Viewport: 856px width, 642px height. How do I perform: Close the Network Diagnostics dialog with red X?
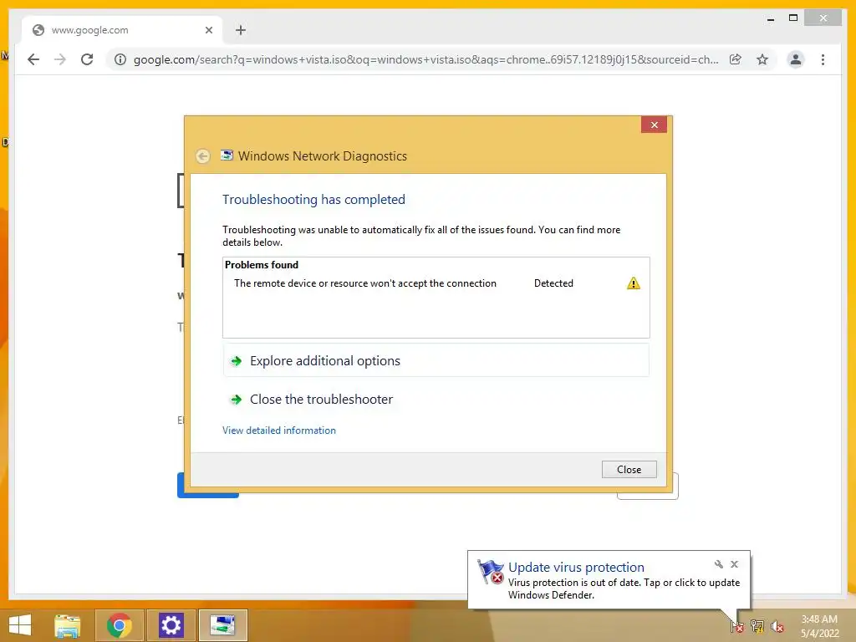(x=654, y=125)
